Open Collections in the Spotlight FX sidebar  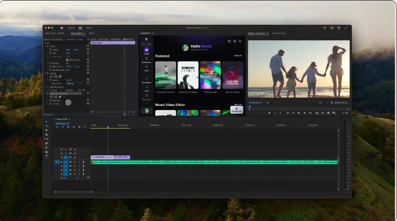click(x=146, y=60)
